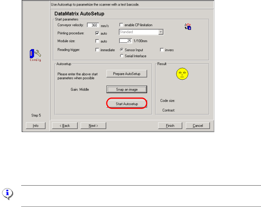Enable CP-limitation checkbox
This screenshot has width=261, height=207.
[121, 25]
